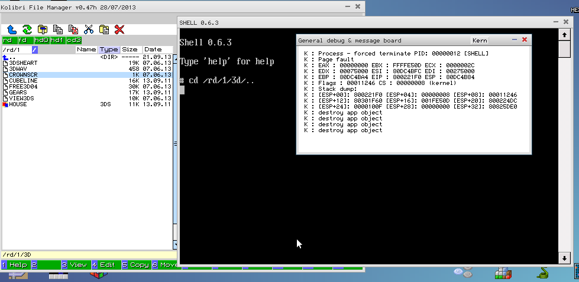Switch to the hd0 drive
This screenshot has width=579, height=282.
pos(41,40)
